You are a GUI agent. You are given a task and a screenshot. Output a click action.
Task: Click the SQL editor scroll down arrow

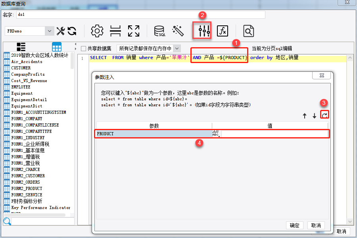point(350,221)
